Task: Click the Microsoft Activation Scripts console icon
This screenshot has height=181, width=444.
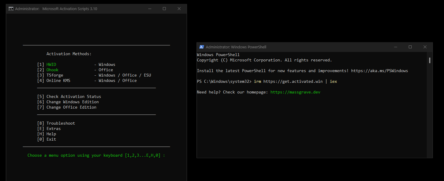Action: [x=11, y=9]
